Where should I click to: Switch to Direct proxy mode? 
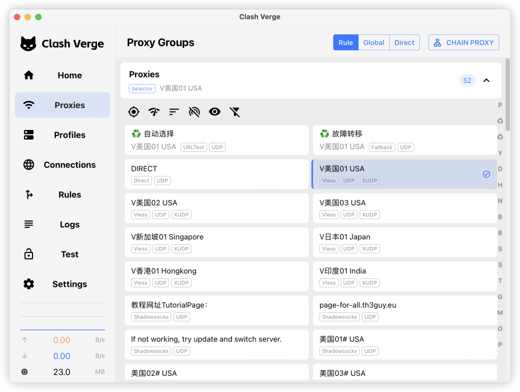[404, 43]
